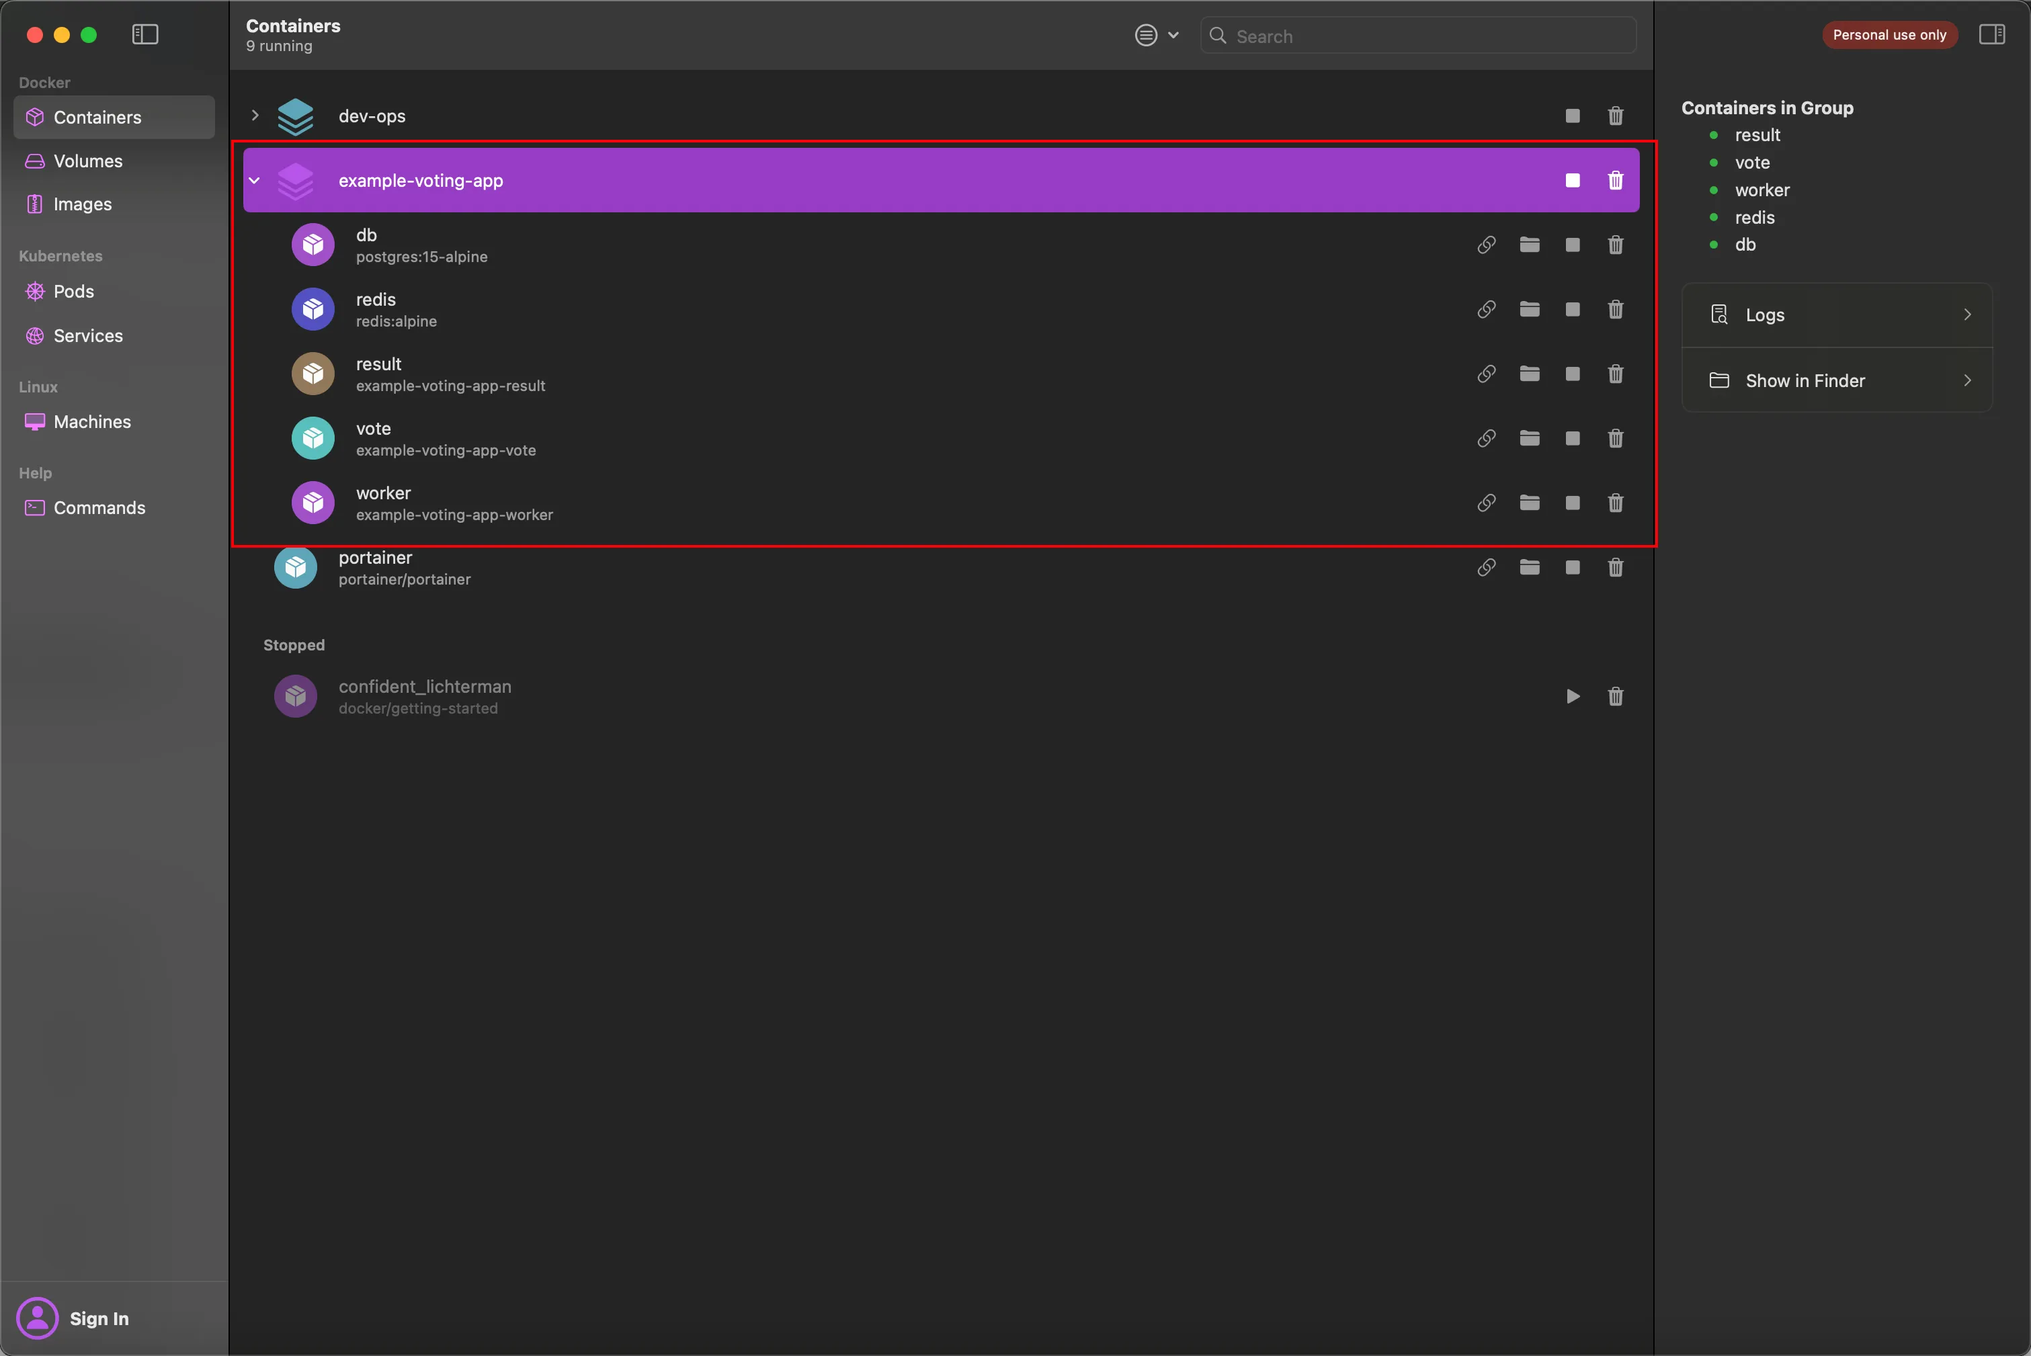The width and height of the screenshot is (2031, 1356).
Task: Open link for the redis container
Action: pos(1486,308)
